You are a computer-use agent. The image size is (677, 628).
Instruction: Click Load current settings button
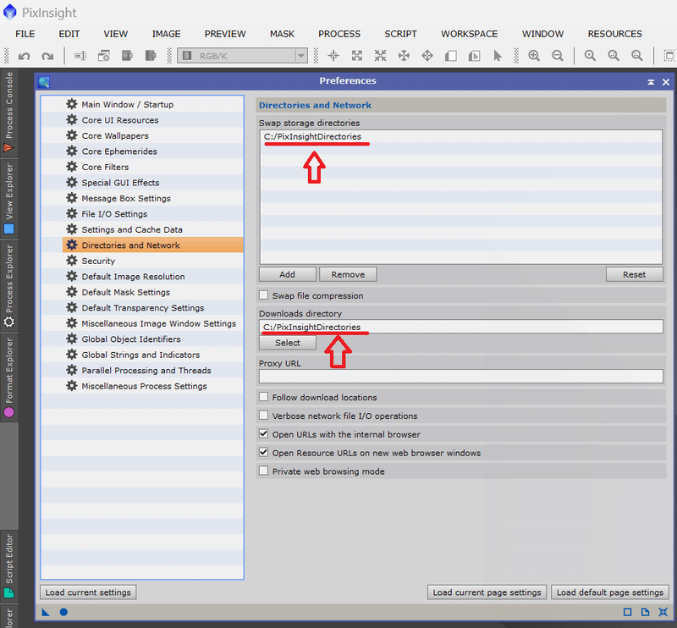tap(88, 592)
